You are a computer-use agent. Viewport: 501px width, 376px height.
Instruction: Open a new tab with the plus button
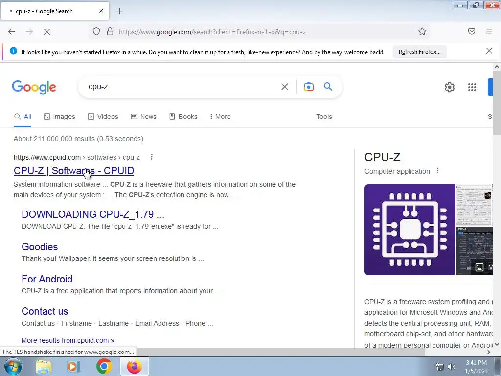point(120,11)
